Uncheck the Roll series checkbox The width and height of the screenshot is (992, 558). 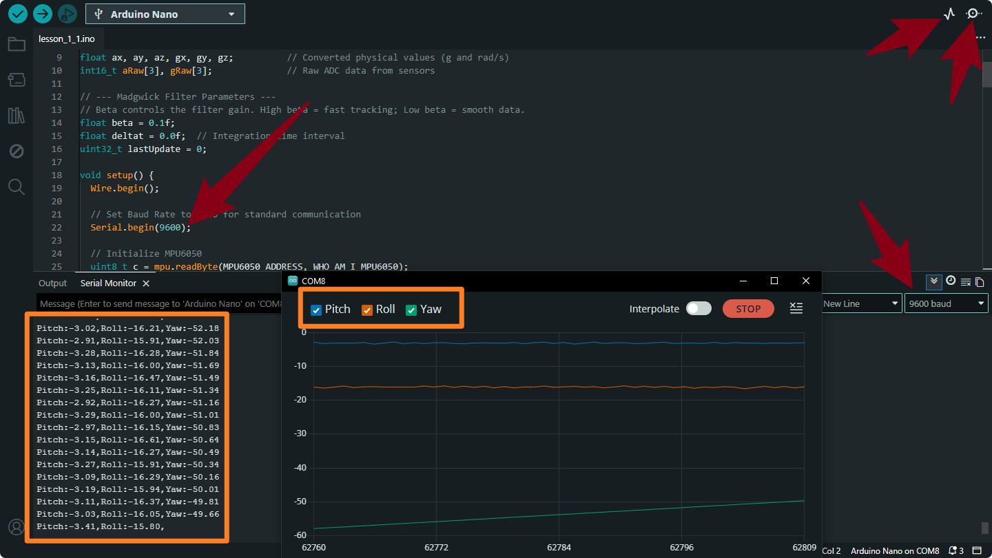pyautogui.click(x=367, y=310)
